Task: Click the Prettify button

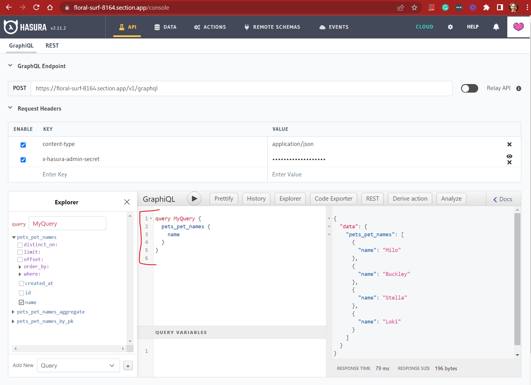Action: pyautogui.click(x=224, y=199)
